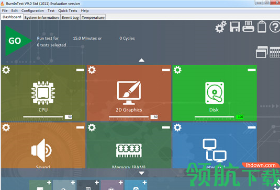280x190 pixels.
Task: Open Disk tile settings gear
Action: pos(177,70)
